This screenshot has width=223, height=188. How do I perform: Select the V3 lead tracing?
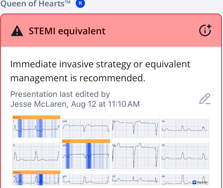pyautogui.click(x=135, y=178)
